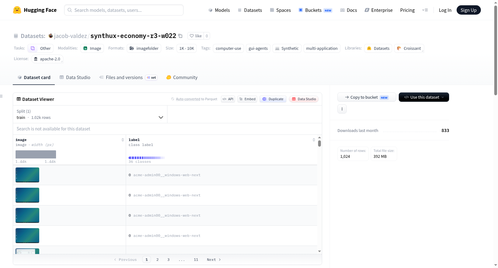
Task: Like the dataset with the heart button
Action: pos(195,36)
